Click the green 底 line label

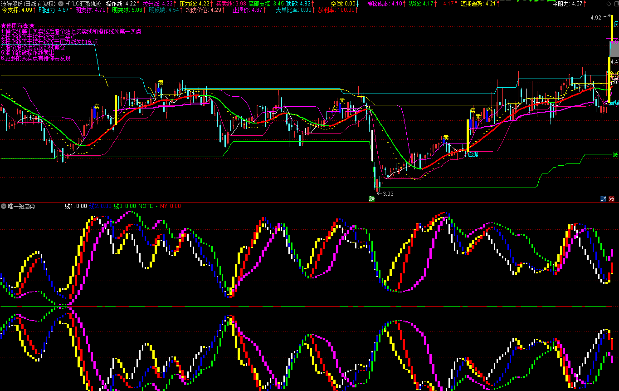[615, 154]
